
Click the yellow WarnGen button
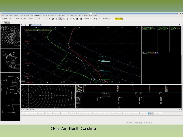118,19
